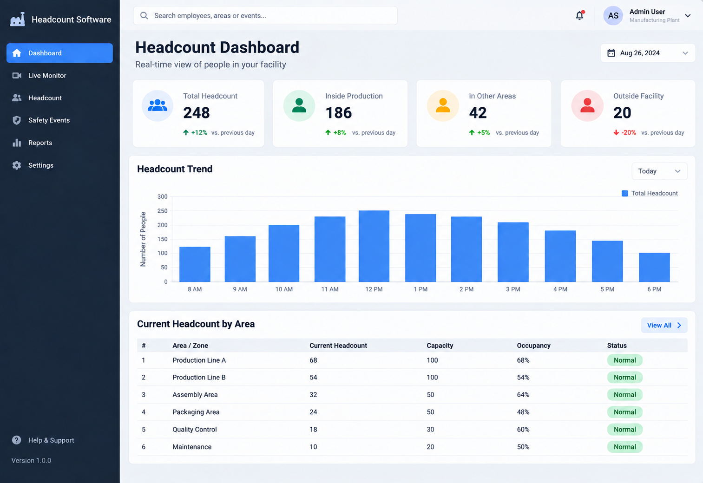Click the Outside Facility value 20

click(622, 113)
